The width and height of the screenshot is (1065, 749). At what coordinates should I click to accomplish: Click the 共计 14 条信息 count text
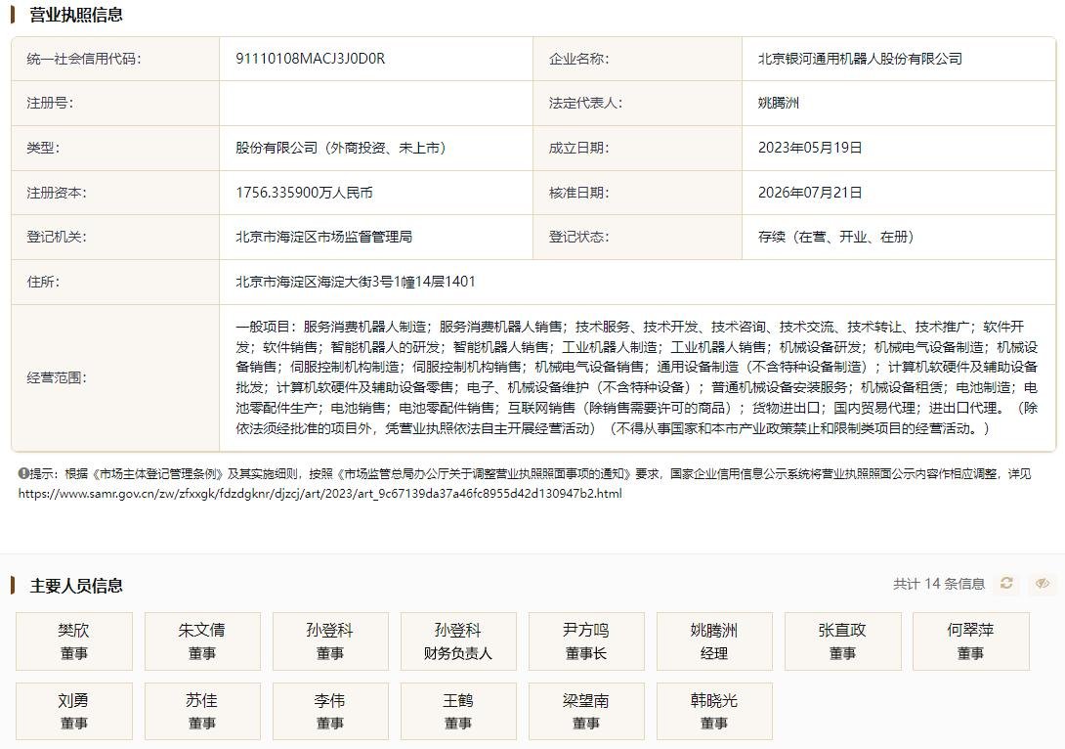pyautogui.click(x=939, y=584)
